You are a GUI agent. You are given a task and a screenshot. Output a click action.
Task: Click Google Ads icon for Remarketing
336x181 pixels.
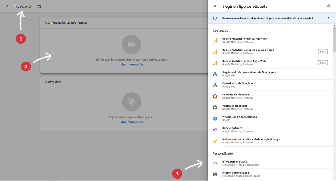215,85
